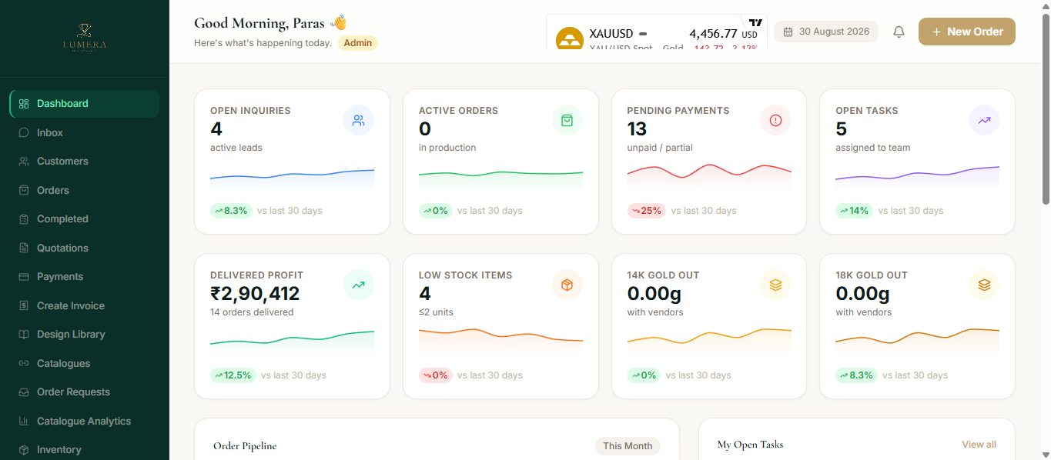This screenshot has width=1051, height=460.
Task: Click the Catalogue Analytics bar chart icon
Action: pyautogui.click(x=24, y=421)
